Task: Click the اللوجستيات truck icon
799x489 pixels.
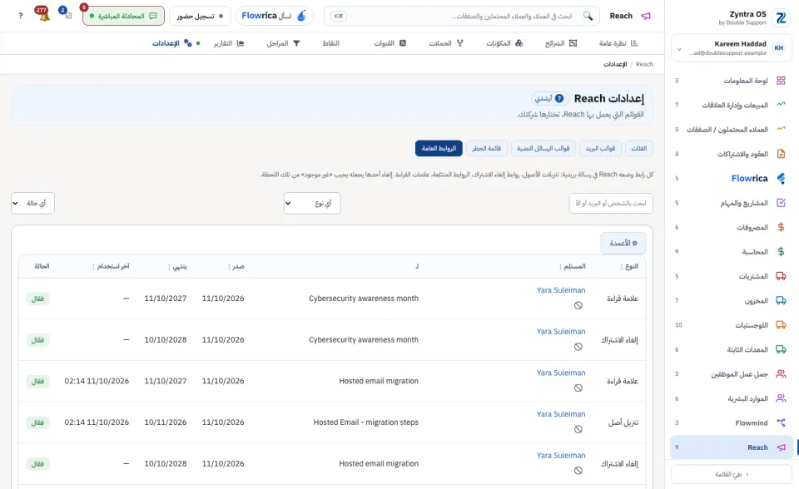Action: click(x=781, y=325)
